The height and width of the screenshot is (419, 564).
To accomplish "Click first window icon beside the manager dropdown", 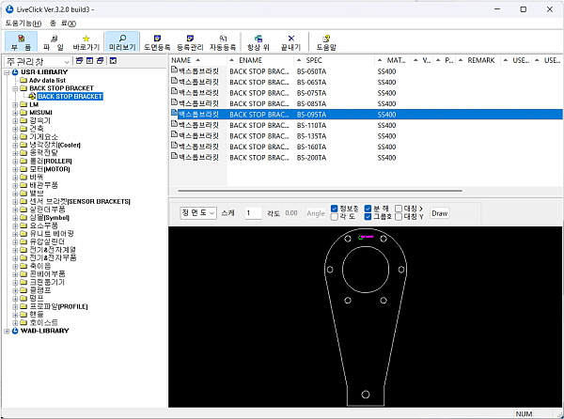I will tap(79, 61).
